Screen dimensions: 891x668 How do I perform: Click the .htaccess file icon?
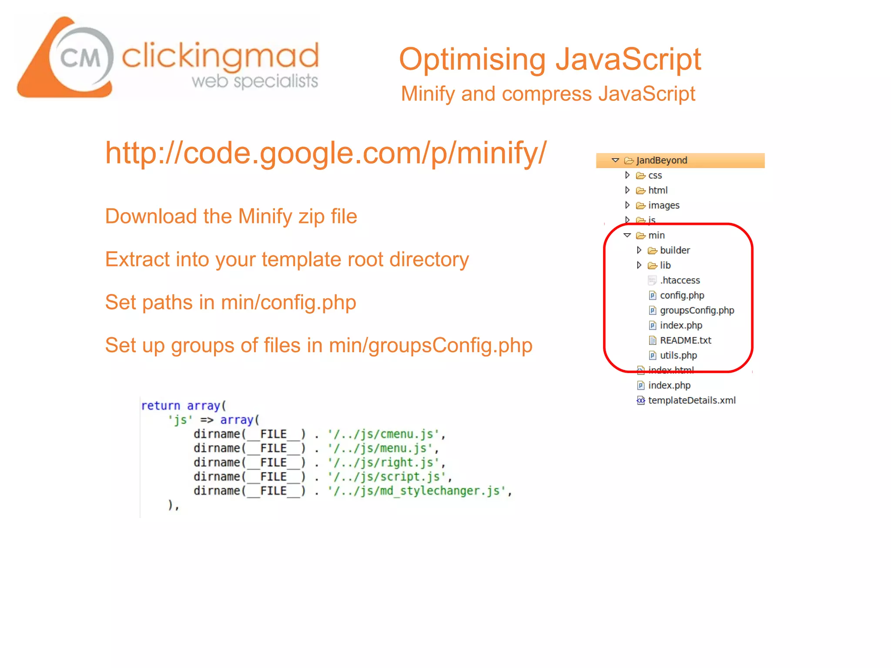point(652,281)
